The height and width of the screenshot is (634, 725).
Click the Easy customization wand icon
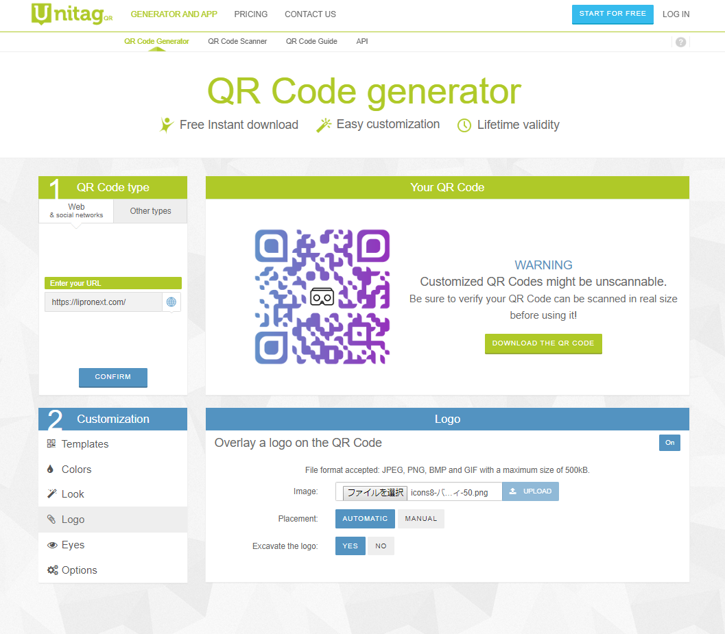coord(324,125)
